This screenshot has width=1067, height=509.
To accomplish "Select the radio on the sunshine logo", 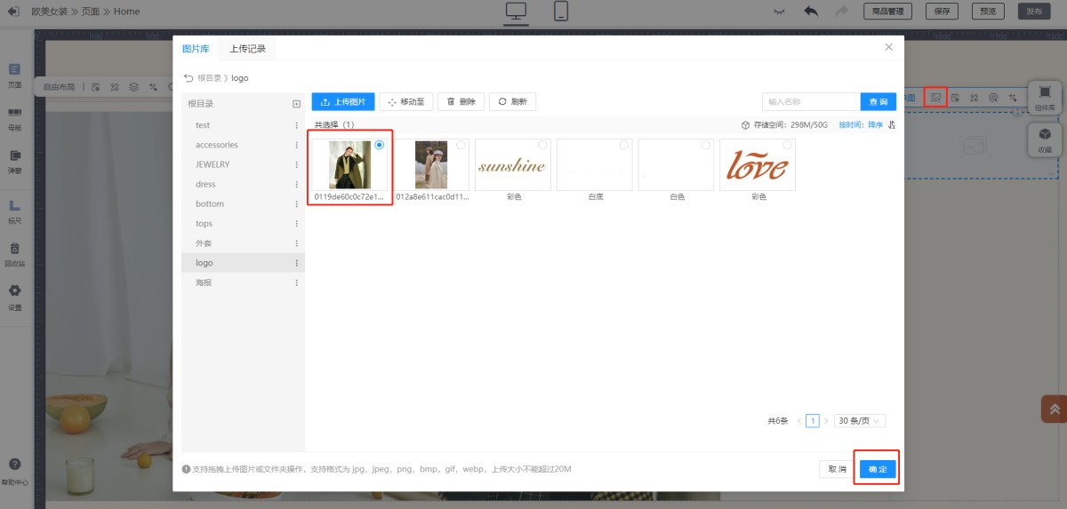I will (542, 145).
